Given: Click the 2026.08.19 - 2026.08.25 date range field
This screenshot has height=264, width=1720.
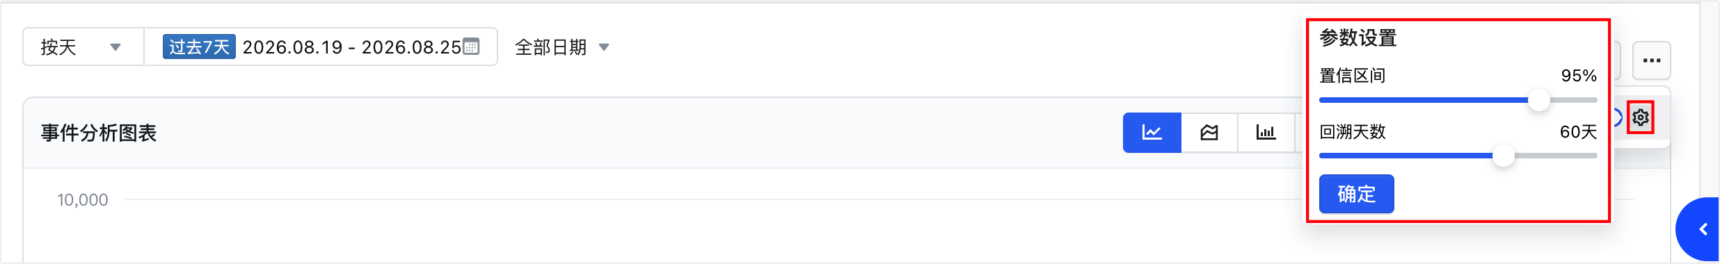Looking at the screenshot, I should [352, 47].
